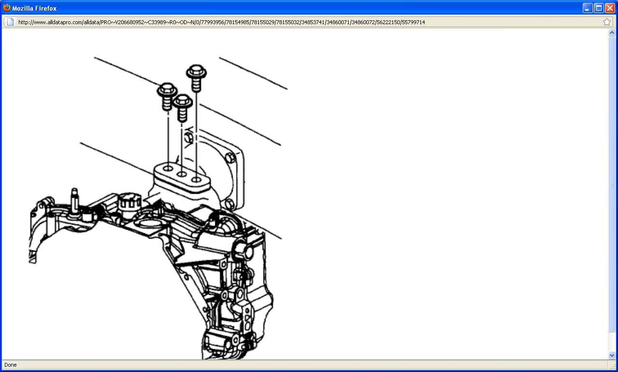Screen dimensions: 618x372
Task: Click the vertical scrollbar down arrow
Action: [x=612, y=356]
